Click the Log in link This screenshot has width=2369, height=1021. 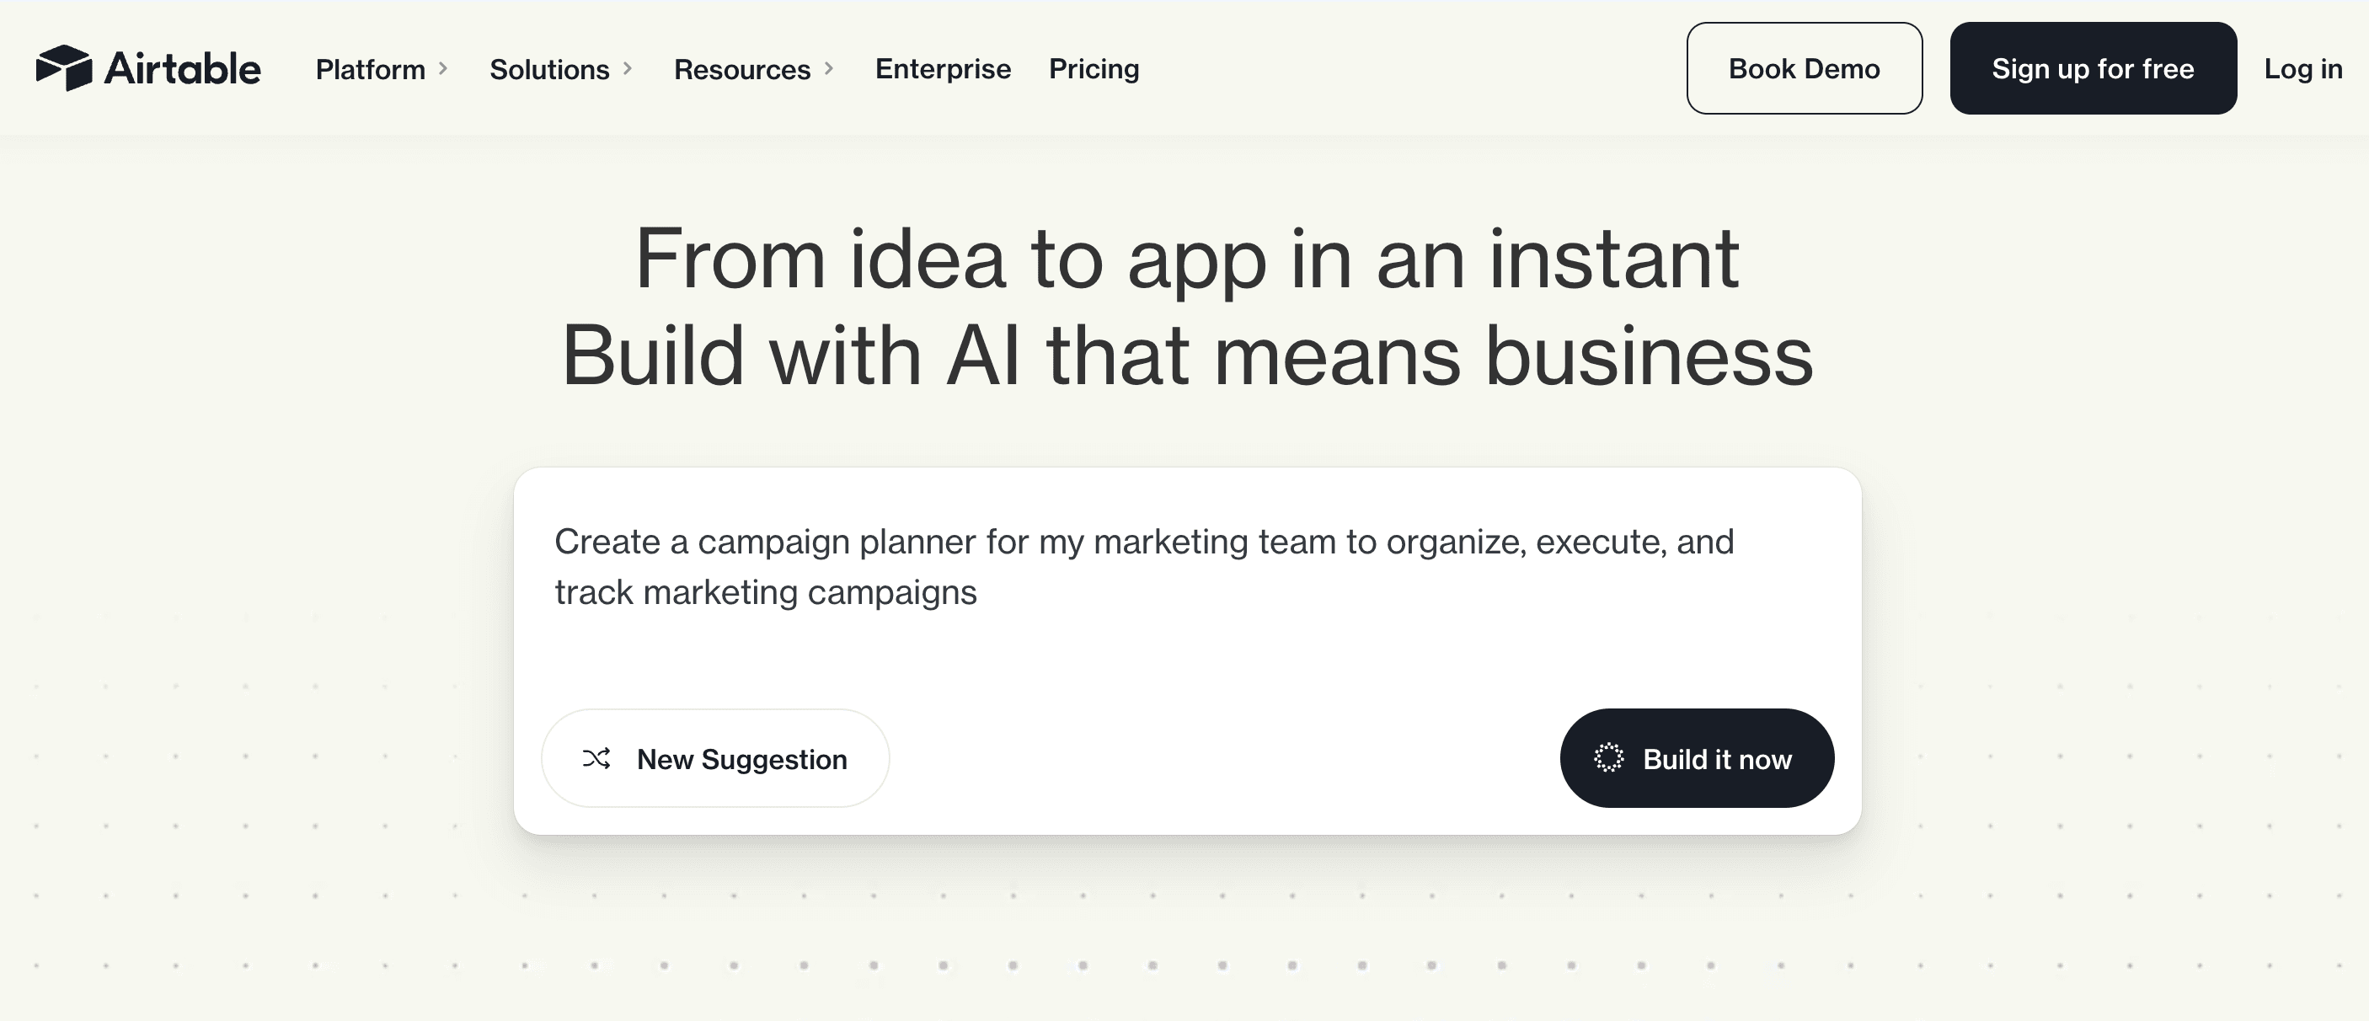(2302, 69)
